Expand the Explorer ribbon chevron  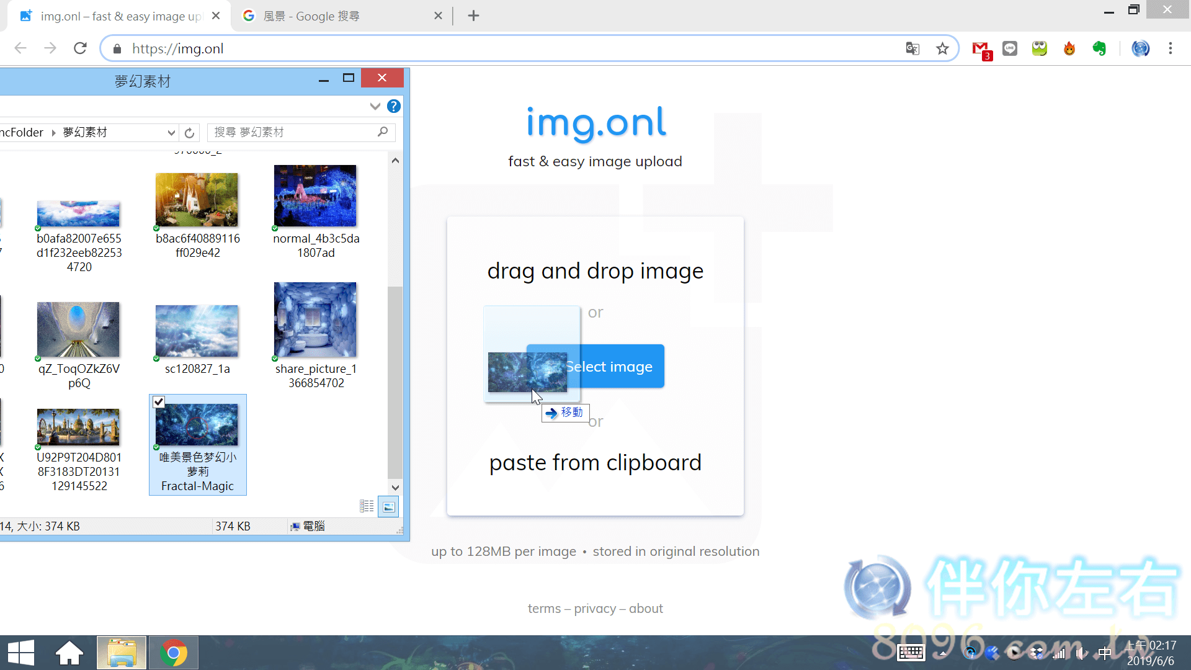(375, 106)
